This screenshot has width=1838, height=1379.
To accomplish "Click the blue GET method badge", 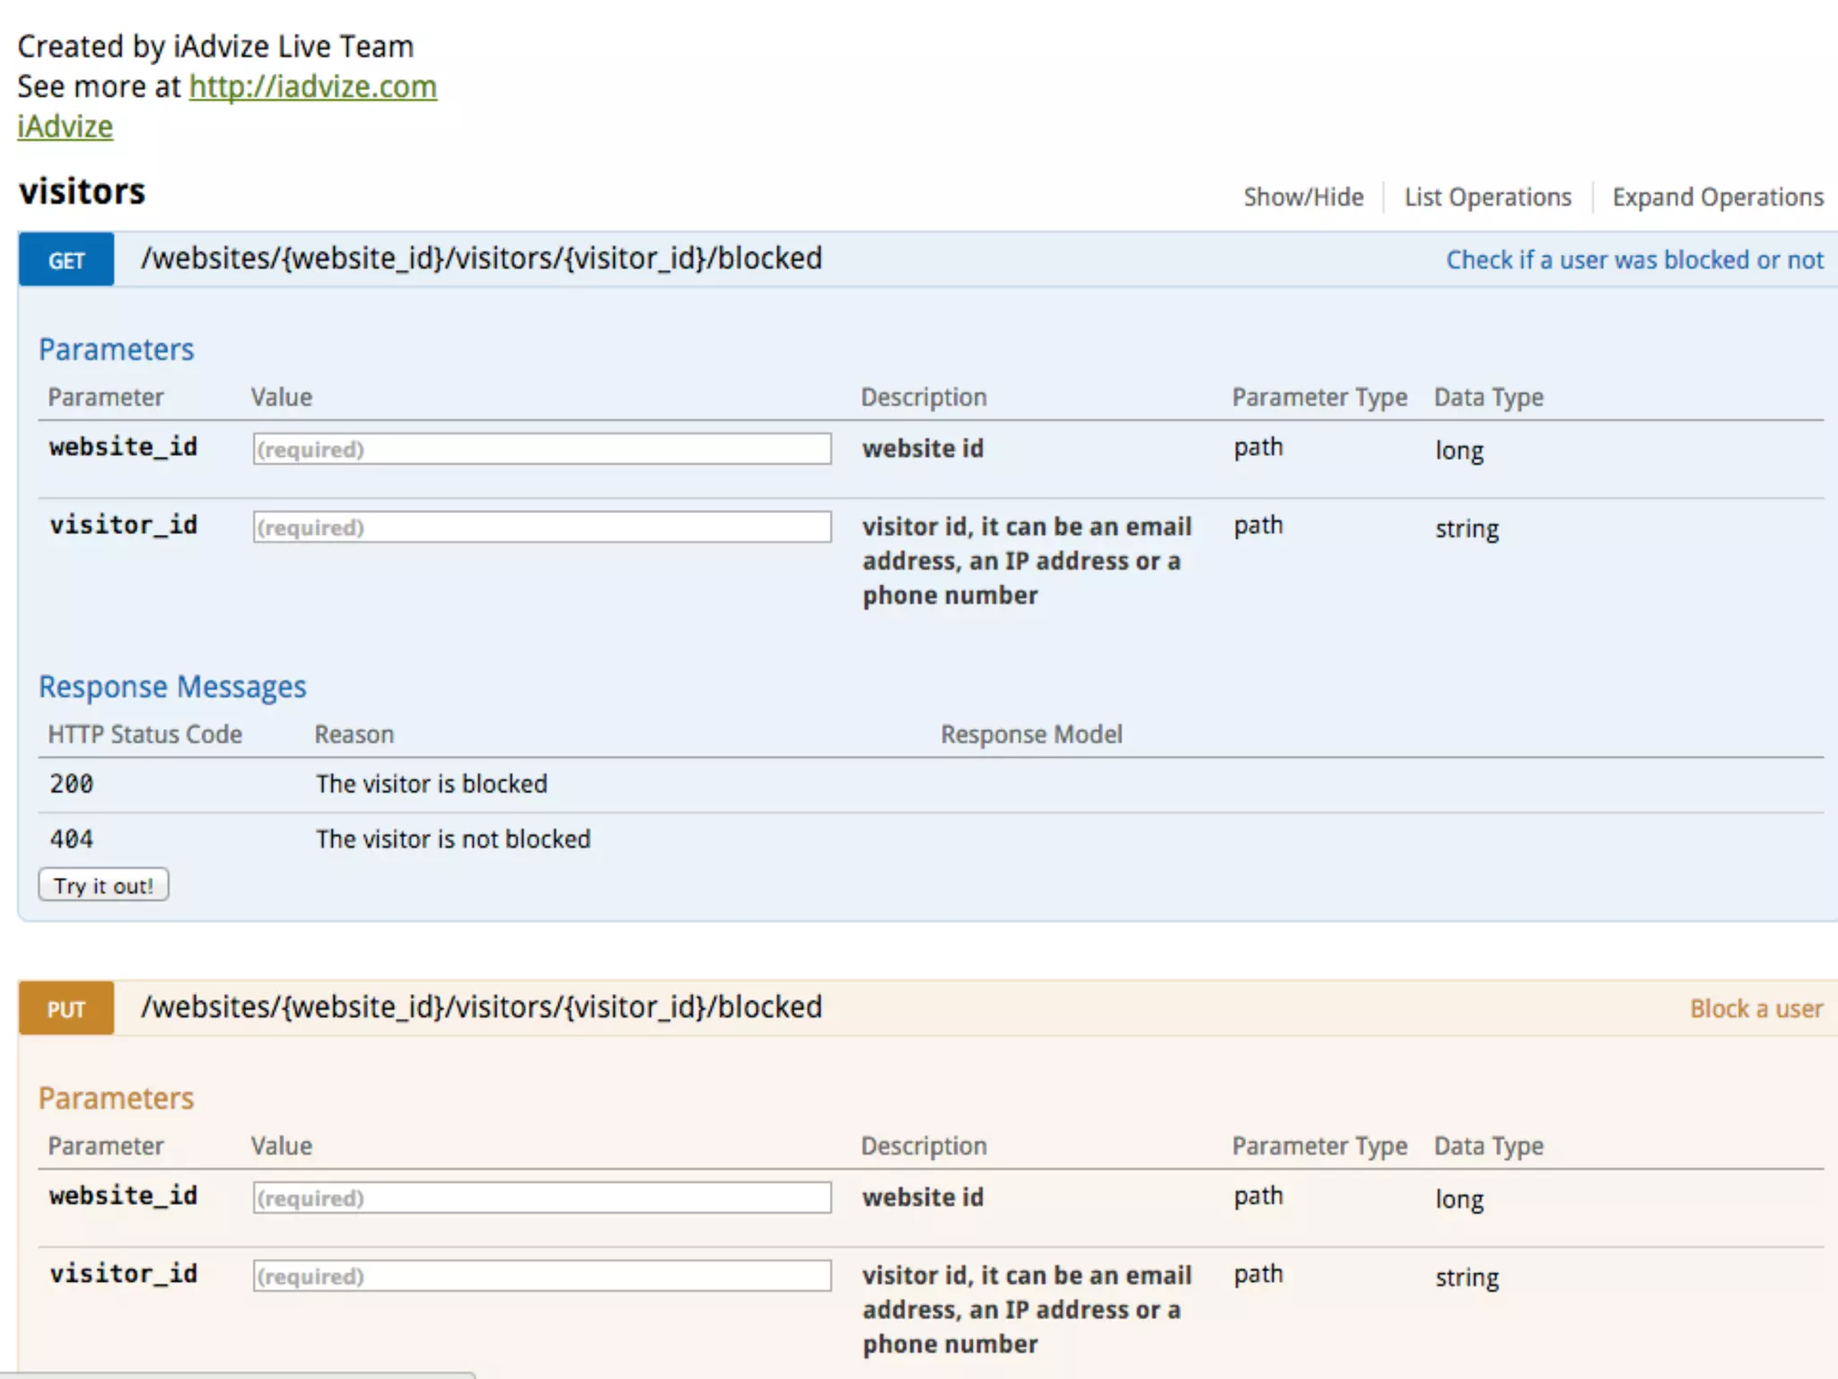I will click(x=66, y=260).
